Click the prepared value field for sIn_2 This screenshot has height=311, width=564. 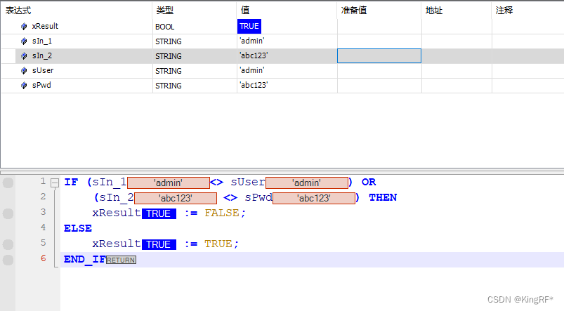[x=379, y=55]
